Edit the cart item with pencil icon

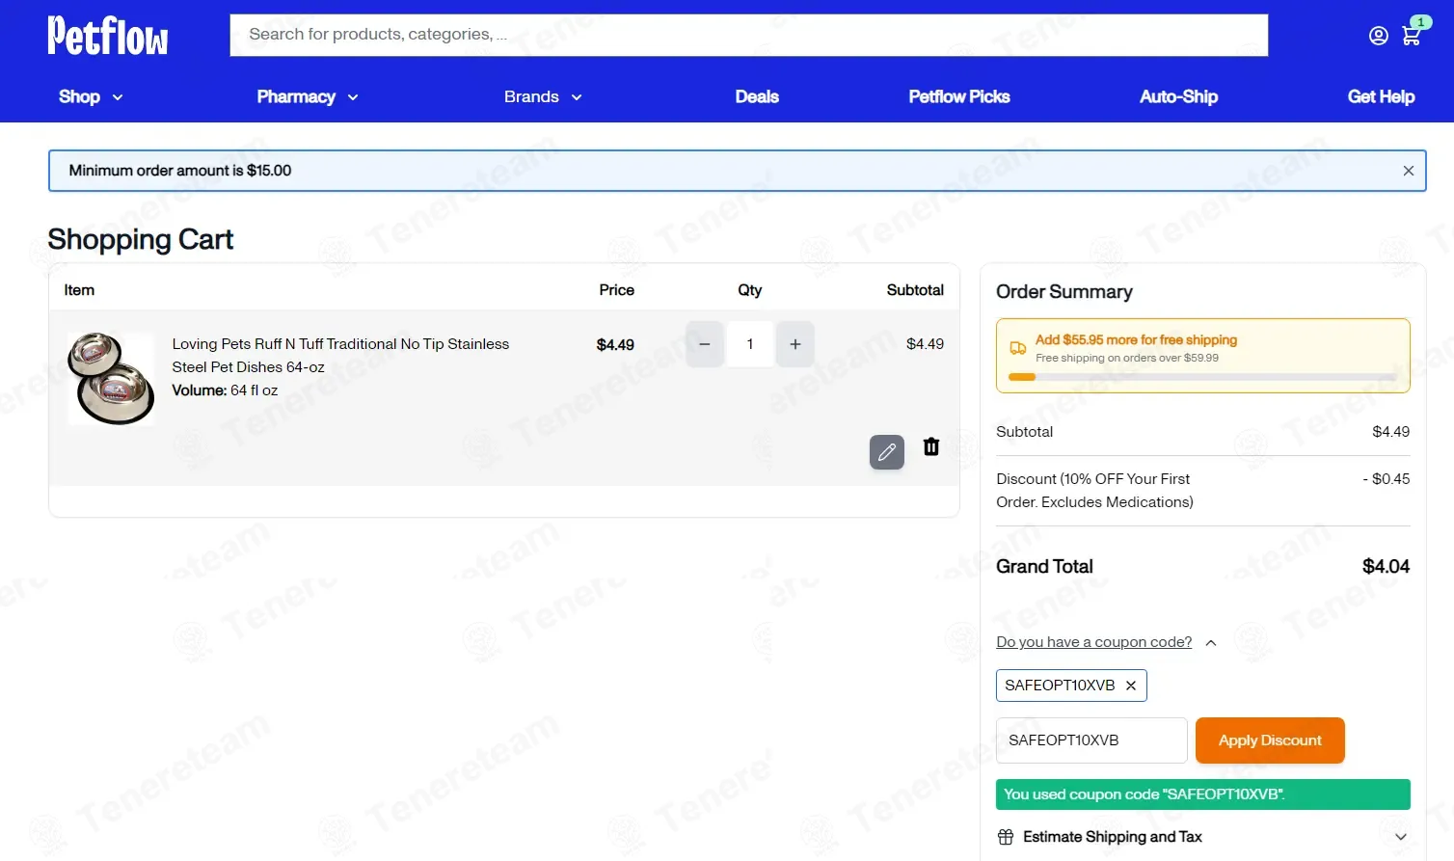coord(887,452)
